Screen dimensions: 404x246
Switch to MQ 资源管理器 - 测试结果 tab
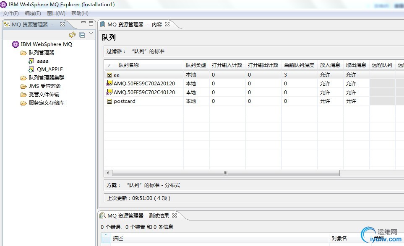[x=138, y=215]
